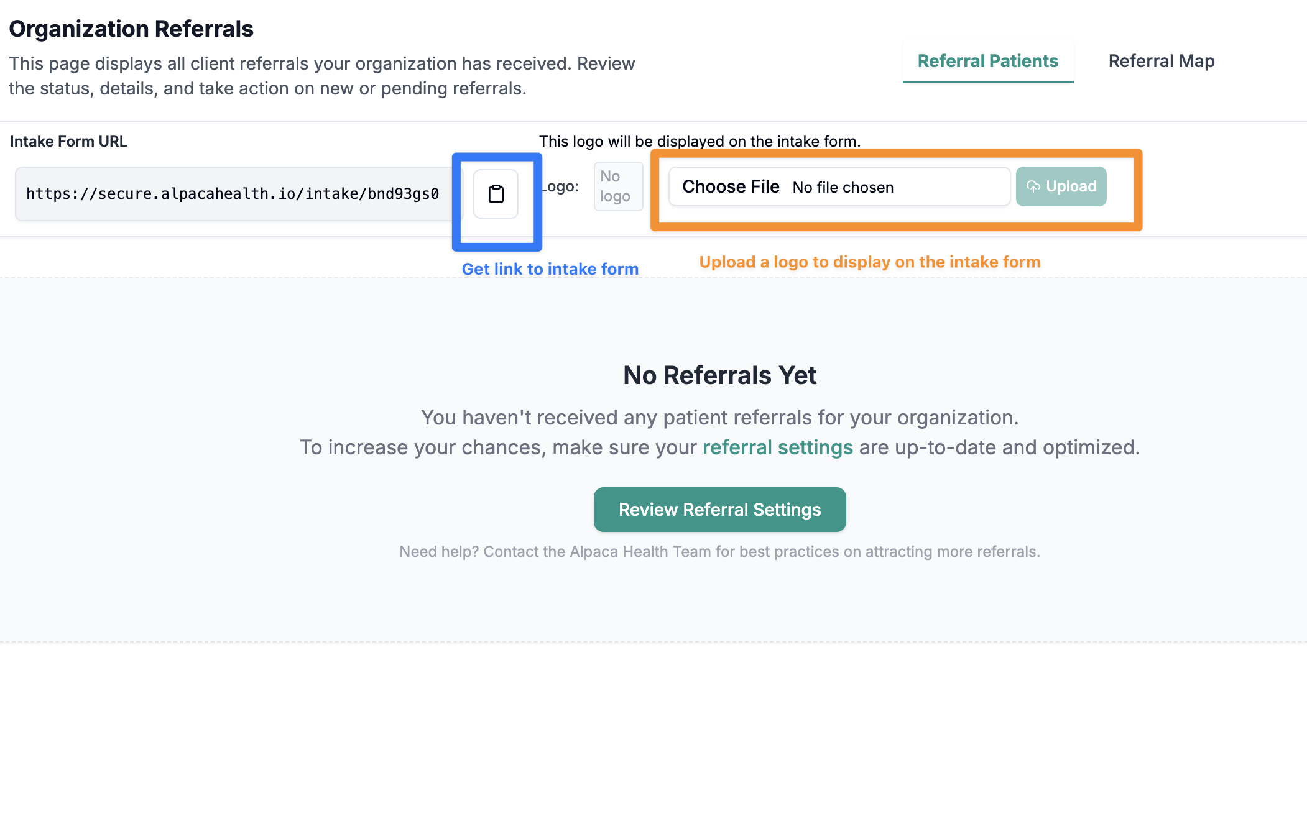Click inside the Intake Form URL field
Image resolution: width=1307 pixels, height=839 pixels.
point(239,194)
